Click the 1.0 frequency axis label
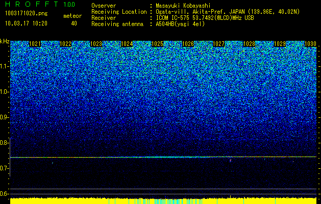 (4, 92)
